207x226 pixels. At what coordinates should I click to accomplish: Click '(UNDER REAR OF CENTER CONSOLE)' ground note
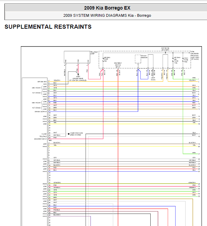tap(78, 79)
